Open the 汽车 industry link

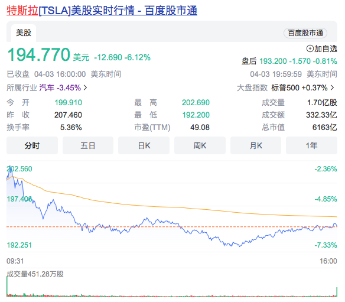[47, 87]
